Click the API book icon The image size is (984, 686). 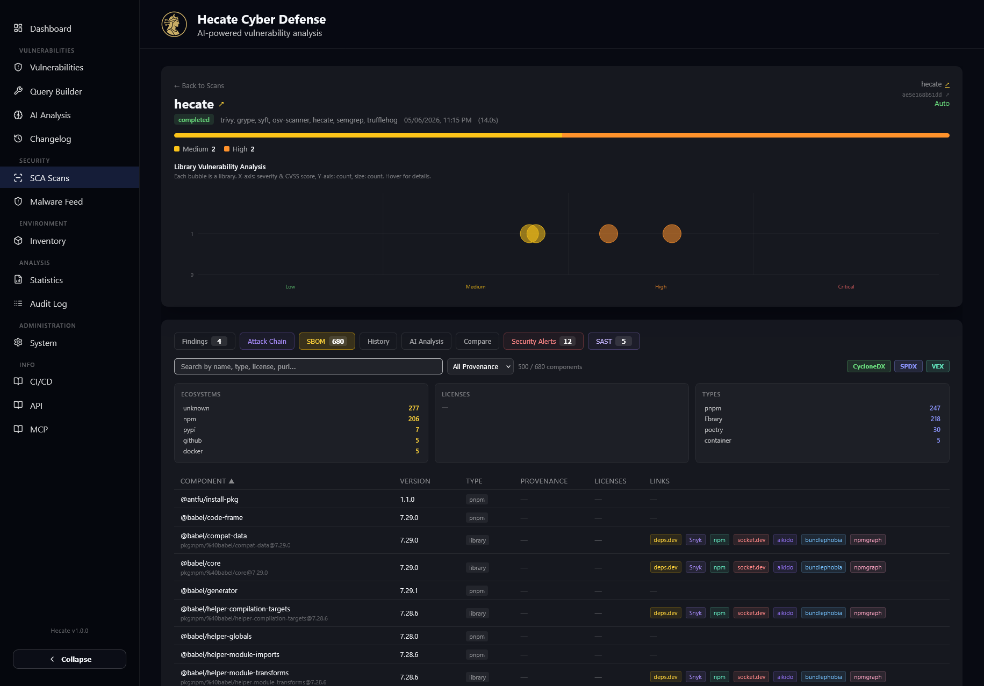tap(18, 405)
